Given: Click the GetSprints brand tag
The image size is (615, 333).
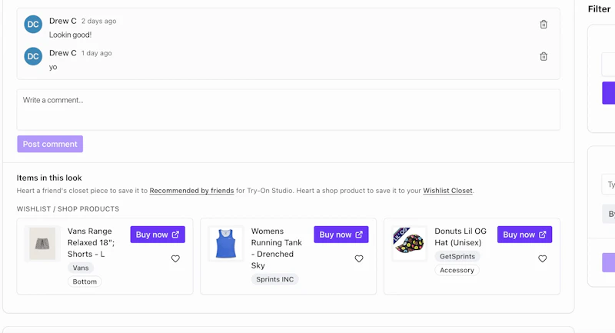Looking at the screenshot, I should (457, 257).
